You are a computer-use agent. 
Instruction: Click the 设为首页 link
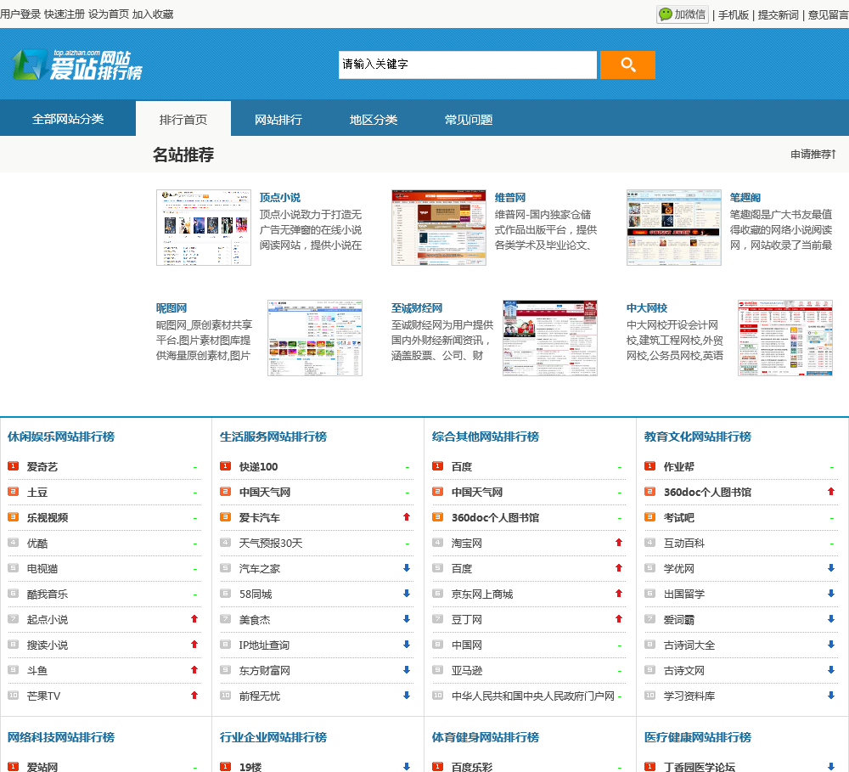click(109, 14)
